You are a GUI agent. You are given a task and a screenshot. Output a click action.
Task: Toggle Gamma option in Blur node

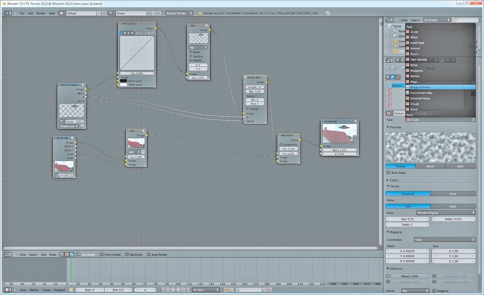[191, 56]
